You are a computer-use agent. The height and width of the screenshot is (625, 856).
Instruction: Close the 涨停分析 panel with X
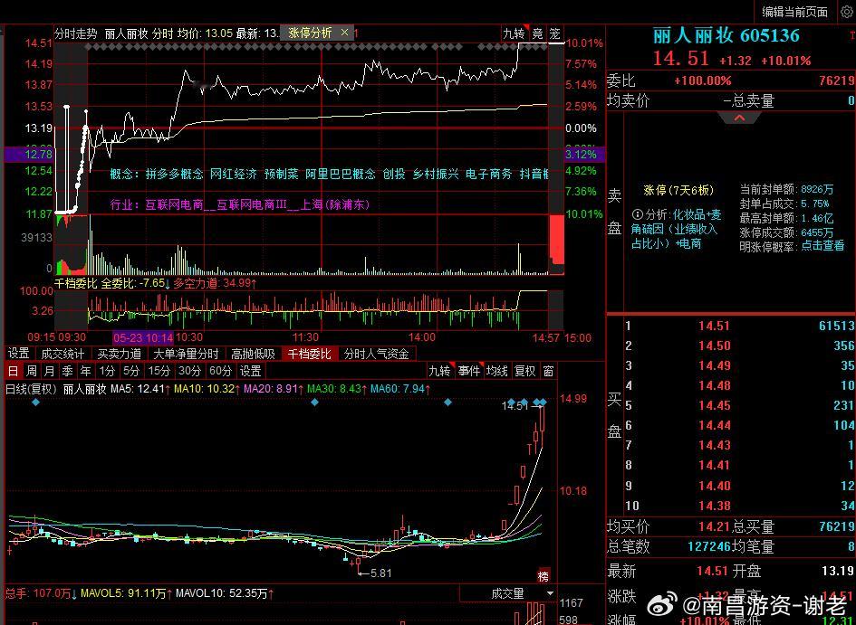coord(344,33)
